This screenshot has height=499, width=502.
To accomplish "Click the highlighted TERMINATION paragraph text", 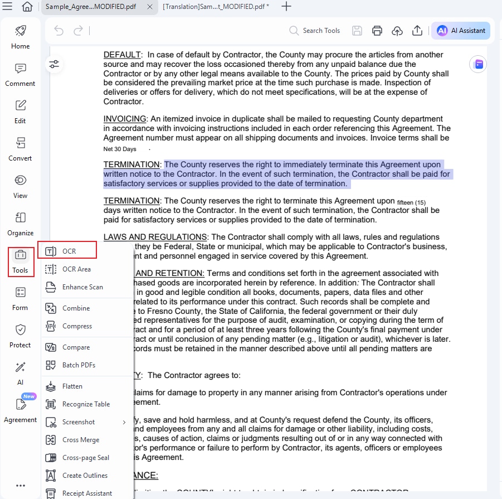I will coord(277,174).
